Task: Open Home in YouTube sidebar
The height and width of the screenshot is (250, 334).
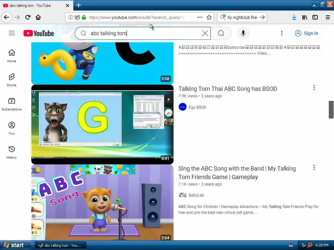Action: (x=11, y=56)
